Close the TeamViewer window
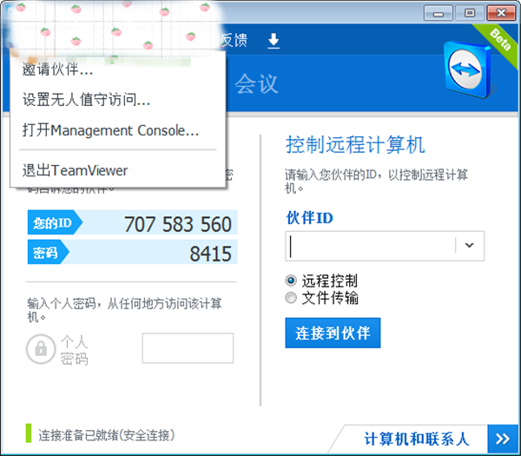 [x=501, y=13]
